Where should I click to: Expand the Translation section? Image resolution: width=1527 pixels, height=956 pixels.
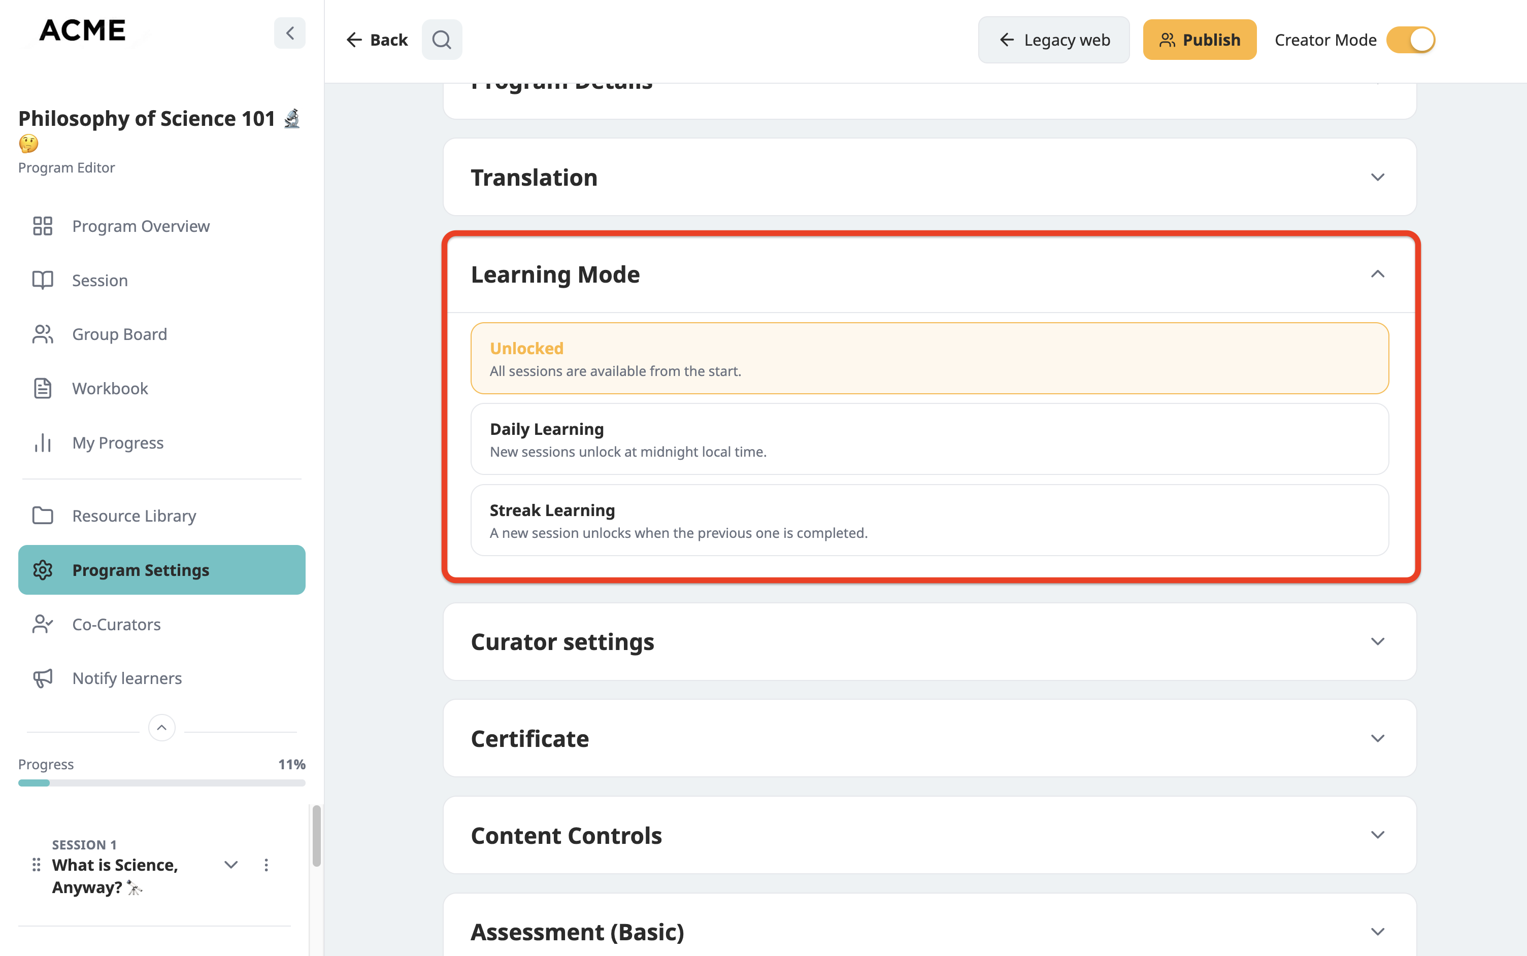point(1378,177)
